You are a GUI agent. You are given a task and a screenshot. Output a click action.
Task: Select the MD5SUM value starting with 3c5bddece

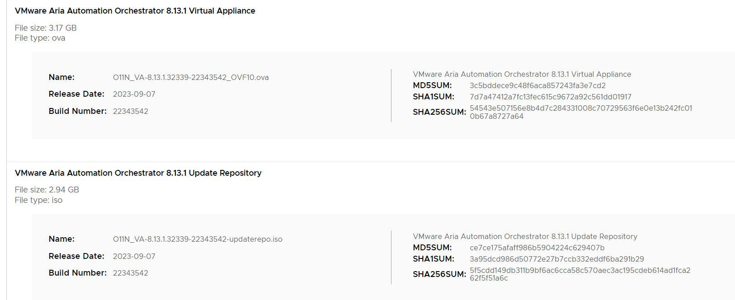tap(537, 85)
